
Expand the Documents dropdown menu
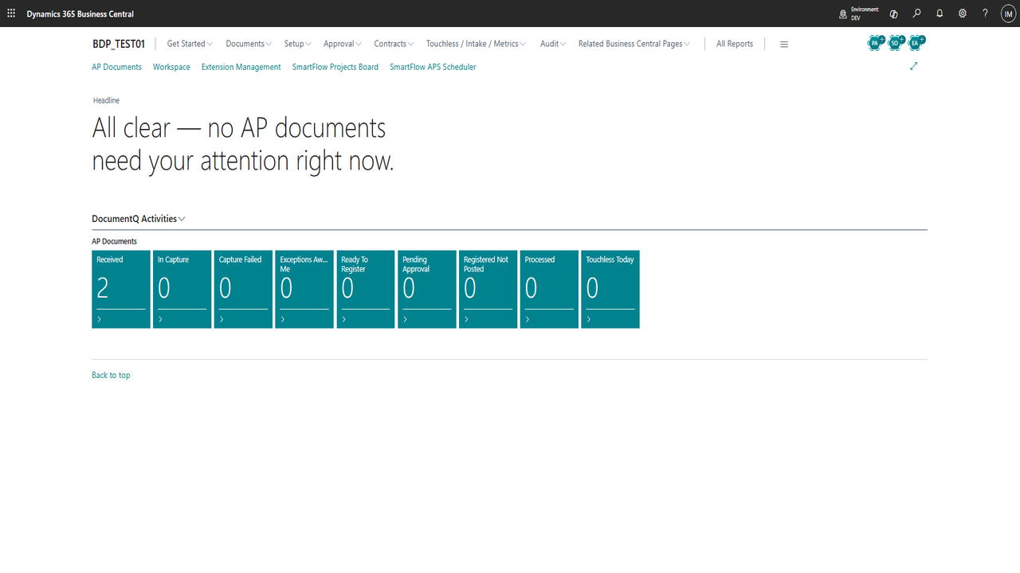pos(249,44)
